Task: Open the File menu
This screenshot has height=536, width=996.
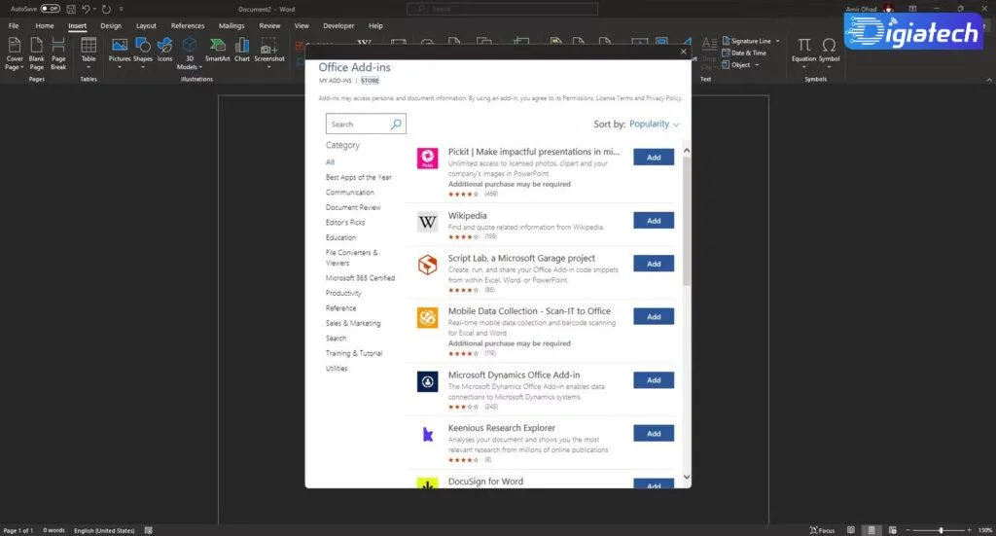Action: click(14, 26)
